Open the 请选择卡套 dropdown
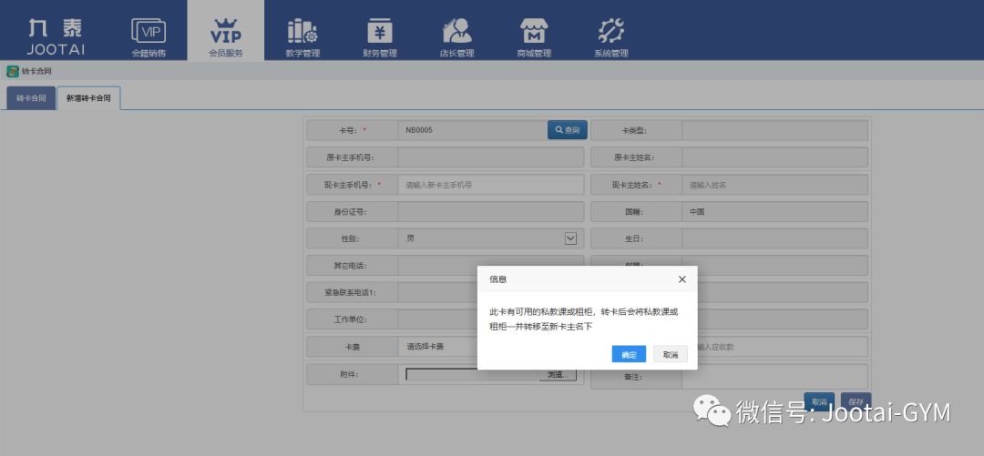This screenshot has width=984, height=456. [x=439, y=346]
